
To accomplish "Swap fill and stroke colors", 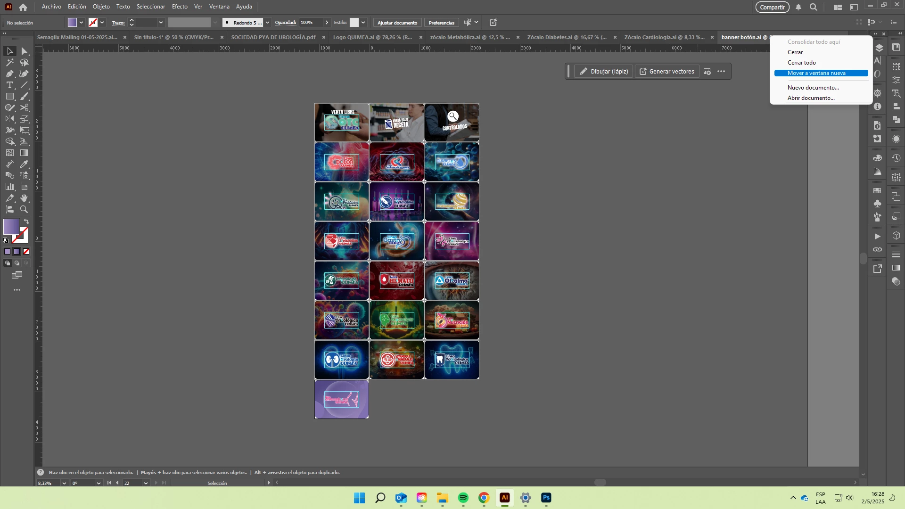I will (26, 221).
